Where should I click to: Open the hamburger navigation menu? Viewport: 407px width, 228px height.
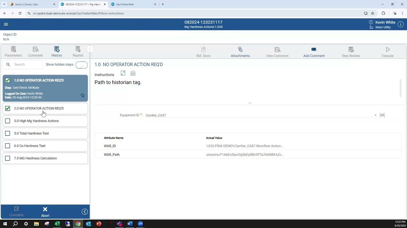point(6,24)
